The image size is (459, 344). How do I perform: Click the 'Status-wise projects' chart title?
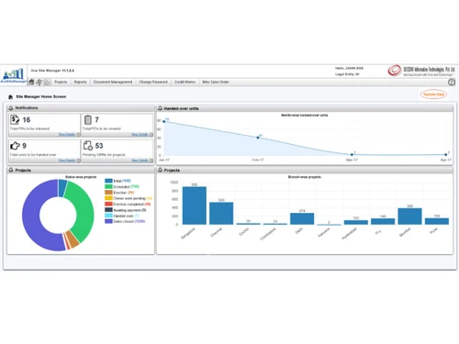(x=81, y=177)
